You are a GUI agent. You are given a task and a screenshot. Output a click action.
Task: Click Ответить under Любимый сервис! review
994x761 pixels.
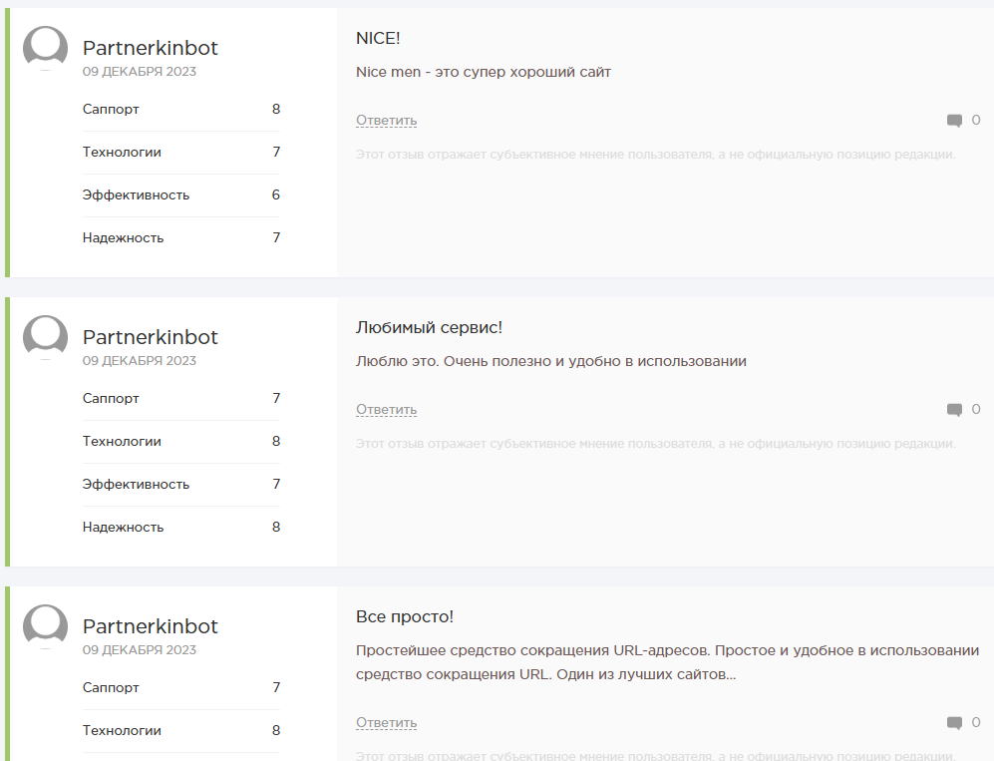click(x=386, y=410)
